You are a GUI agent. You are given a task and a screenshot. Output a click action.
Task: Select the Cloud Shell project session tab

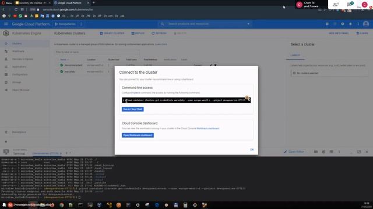pos(45,153)
